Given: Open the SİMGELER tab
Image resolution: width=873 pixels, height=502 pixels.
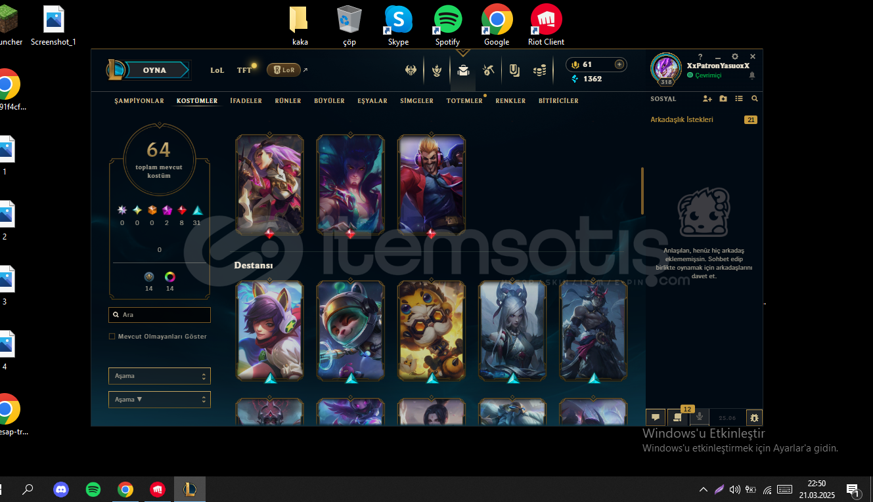Looking at the screenshot, I should coord(417,101).
